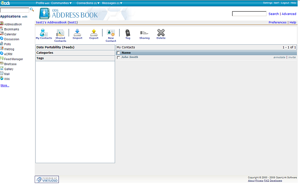Expand the Messages dropdown menu

(x=112, y=3)
